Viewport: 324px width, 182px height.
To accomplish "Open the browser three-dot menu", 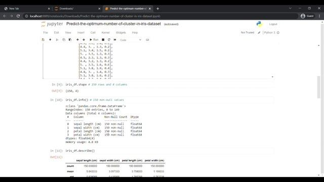I will [319, 16].
